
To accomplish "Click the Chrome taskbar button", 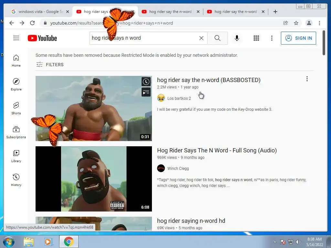I will click(69, 242).
